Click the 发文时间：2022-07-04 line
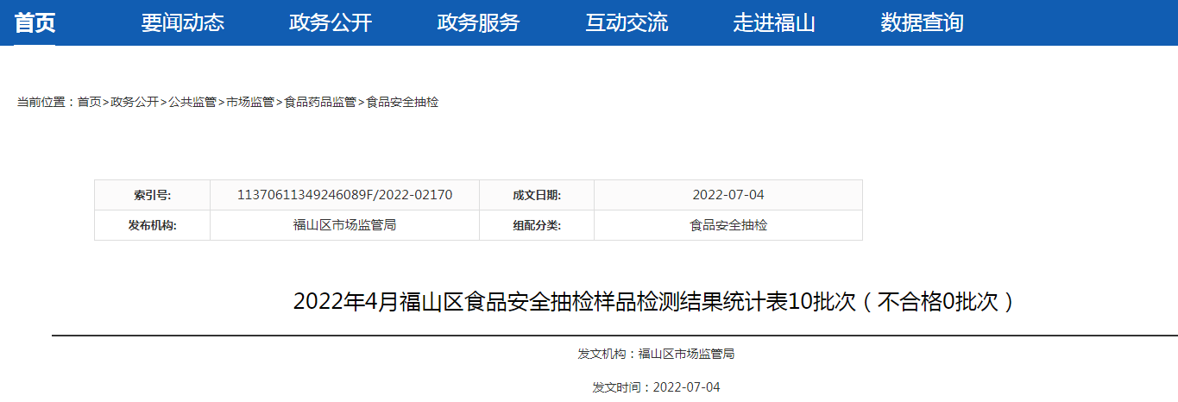1178x402 pixels. (x=656, y=387)
